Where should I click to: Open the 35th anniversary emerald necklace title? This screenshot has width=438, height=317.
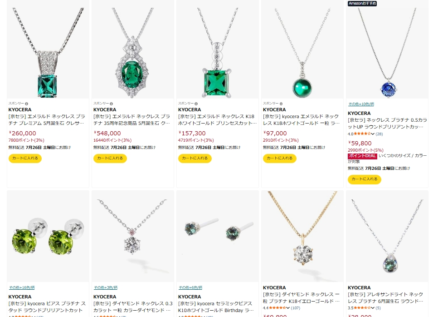point(131,120)
